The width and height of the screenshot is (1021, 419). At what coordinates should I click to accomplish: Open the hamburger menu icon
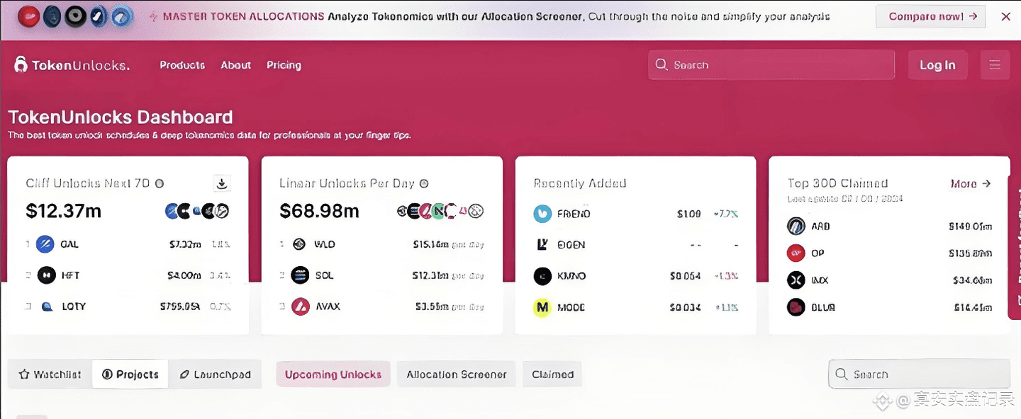[x=995, y=65]
